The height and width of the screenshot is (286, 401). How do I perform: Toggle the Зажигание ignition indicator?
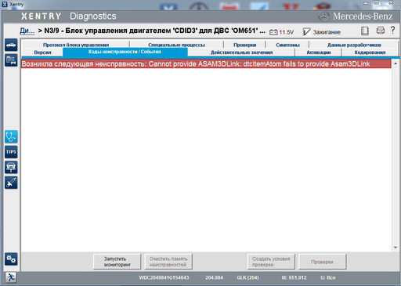322,32
